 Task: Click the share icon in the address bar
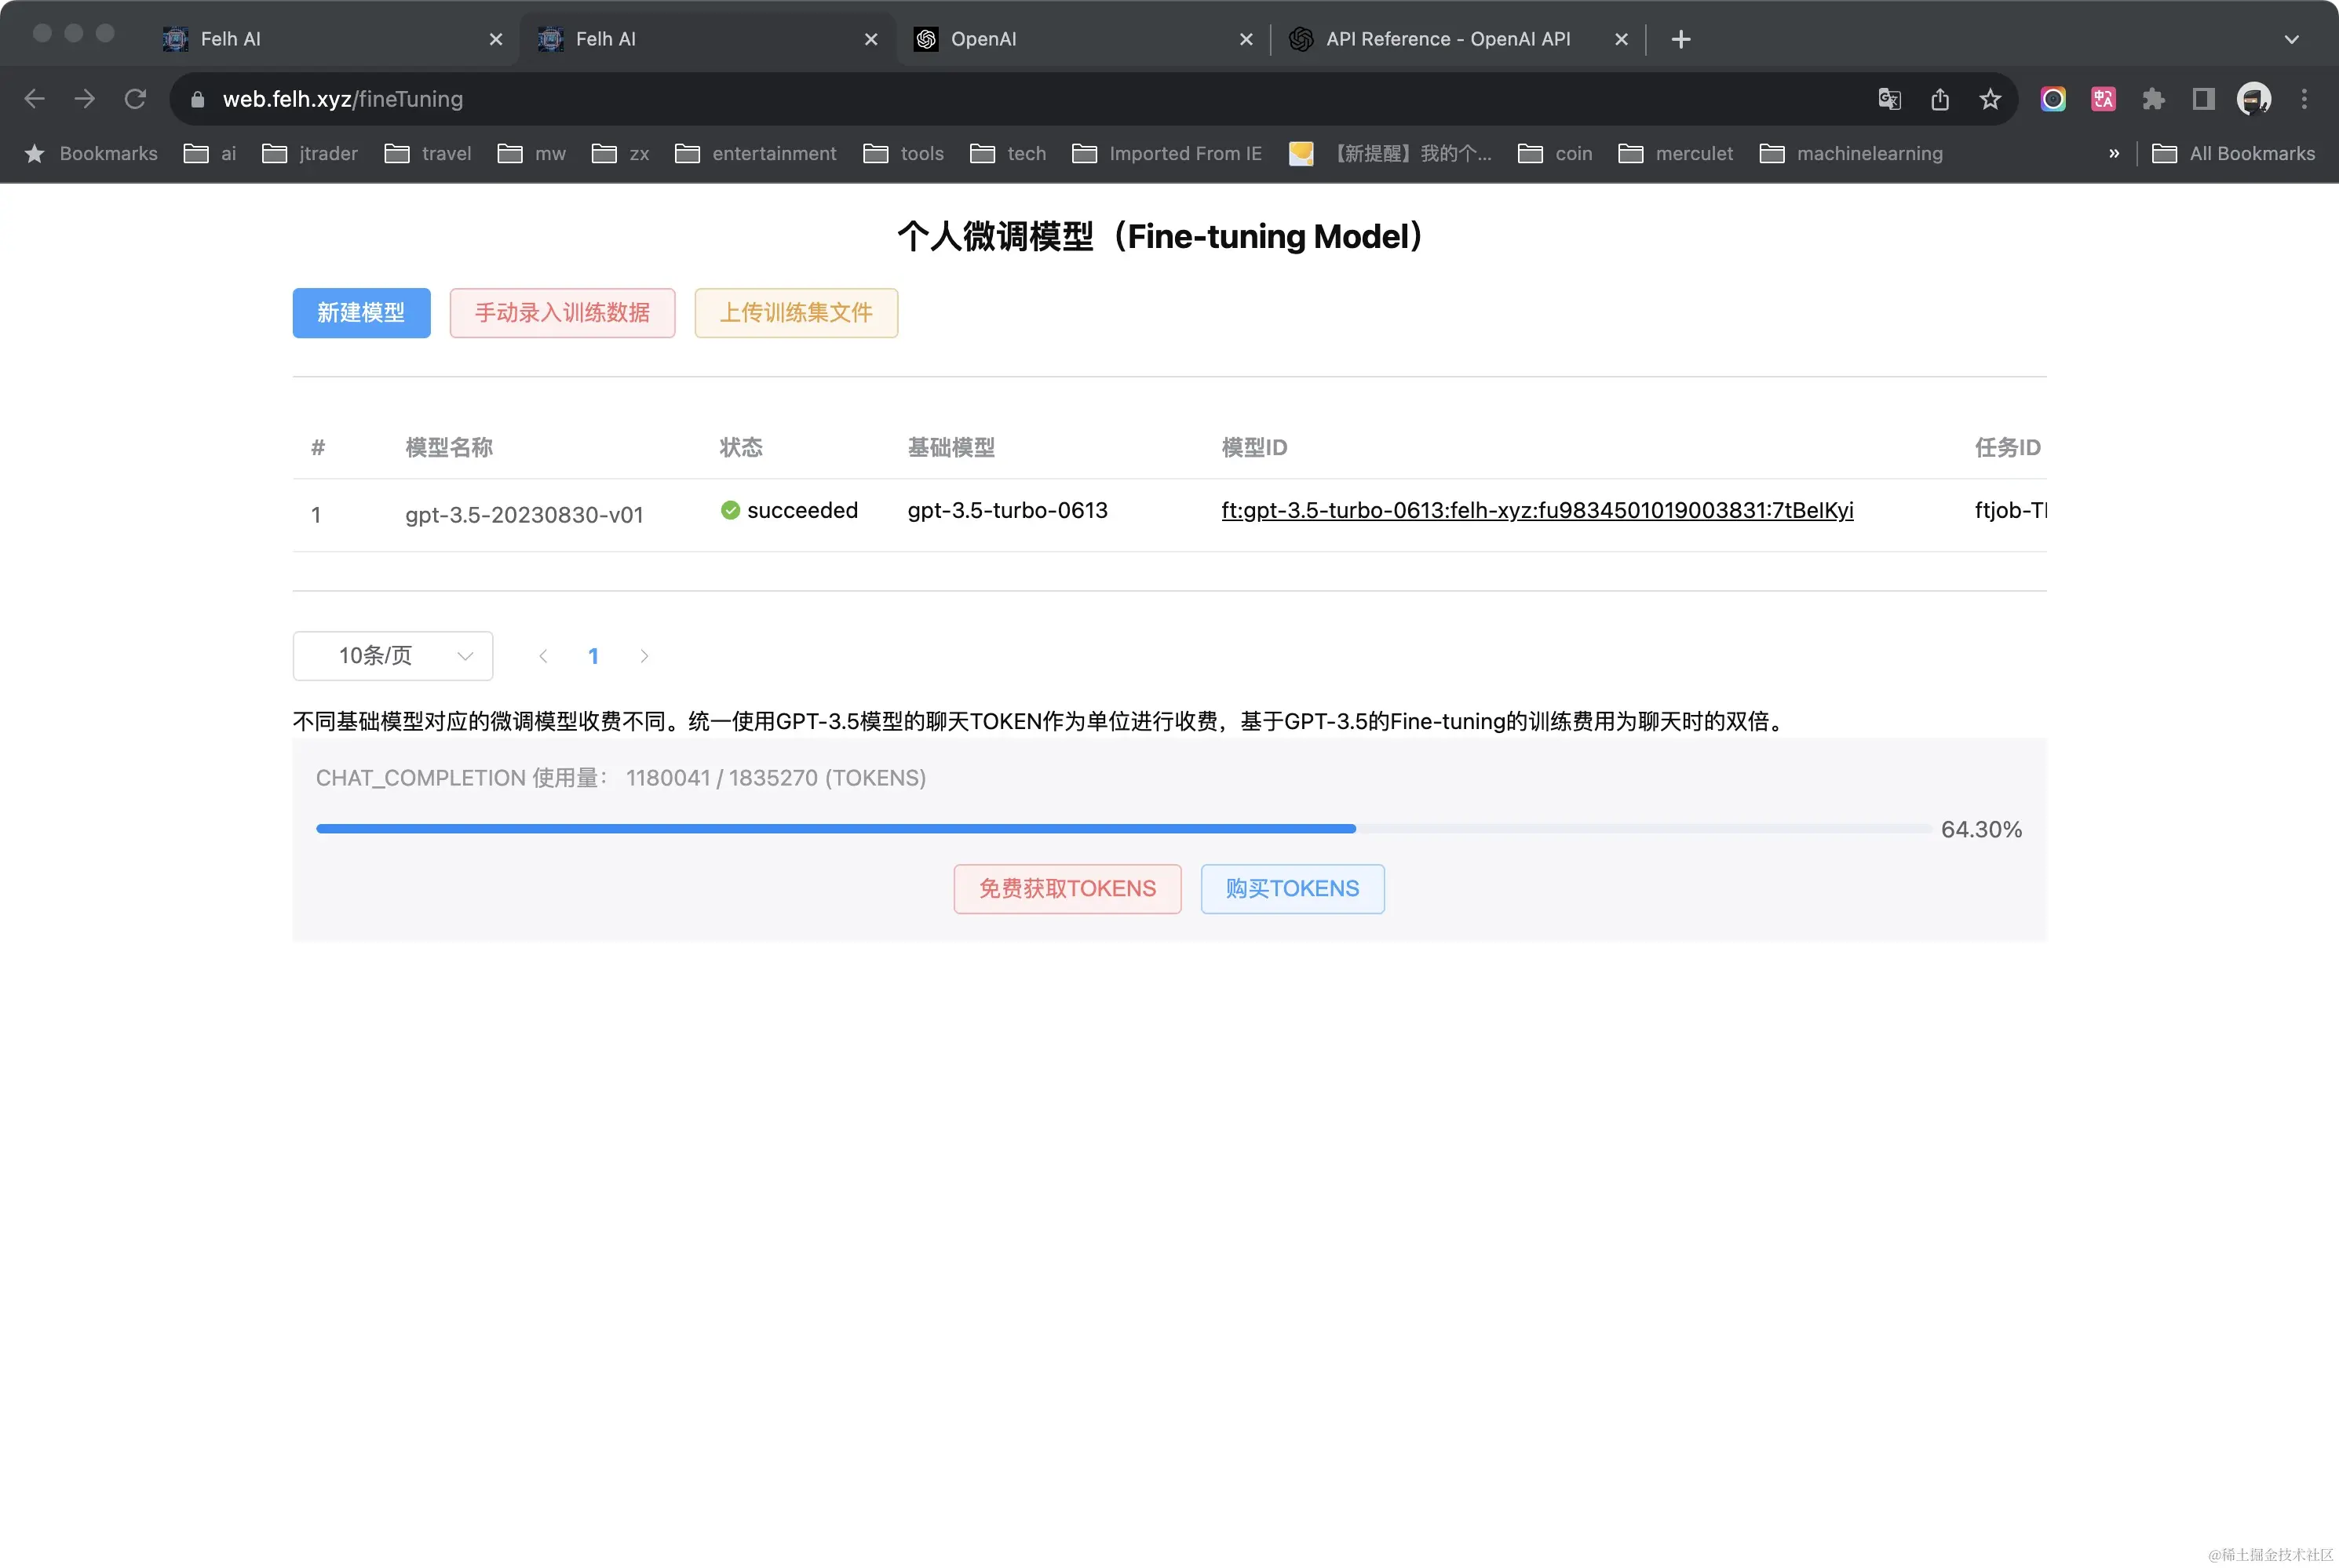[1940, 99]
